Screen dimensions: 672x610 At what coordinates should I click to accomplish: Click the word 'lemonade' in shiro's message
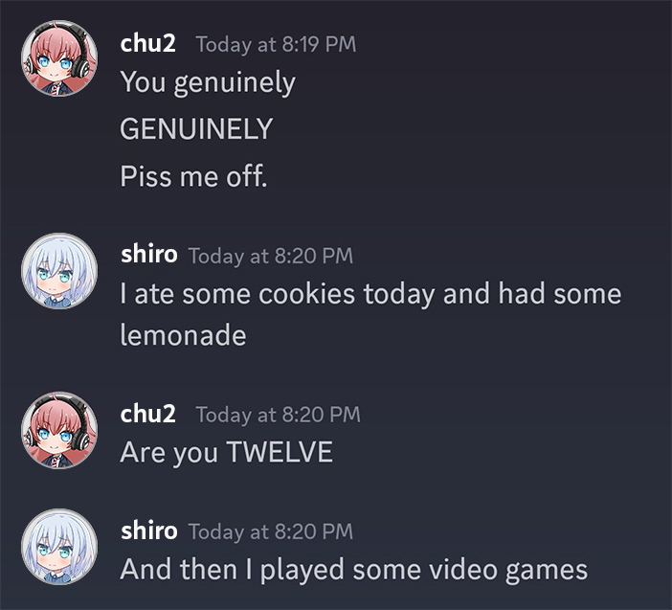click(184, 335)
